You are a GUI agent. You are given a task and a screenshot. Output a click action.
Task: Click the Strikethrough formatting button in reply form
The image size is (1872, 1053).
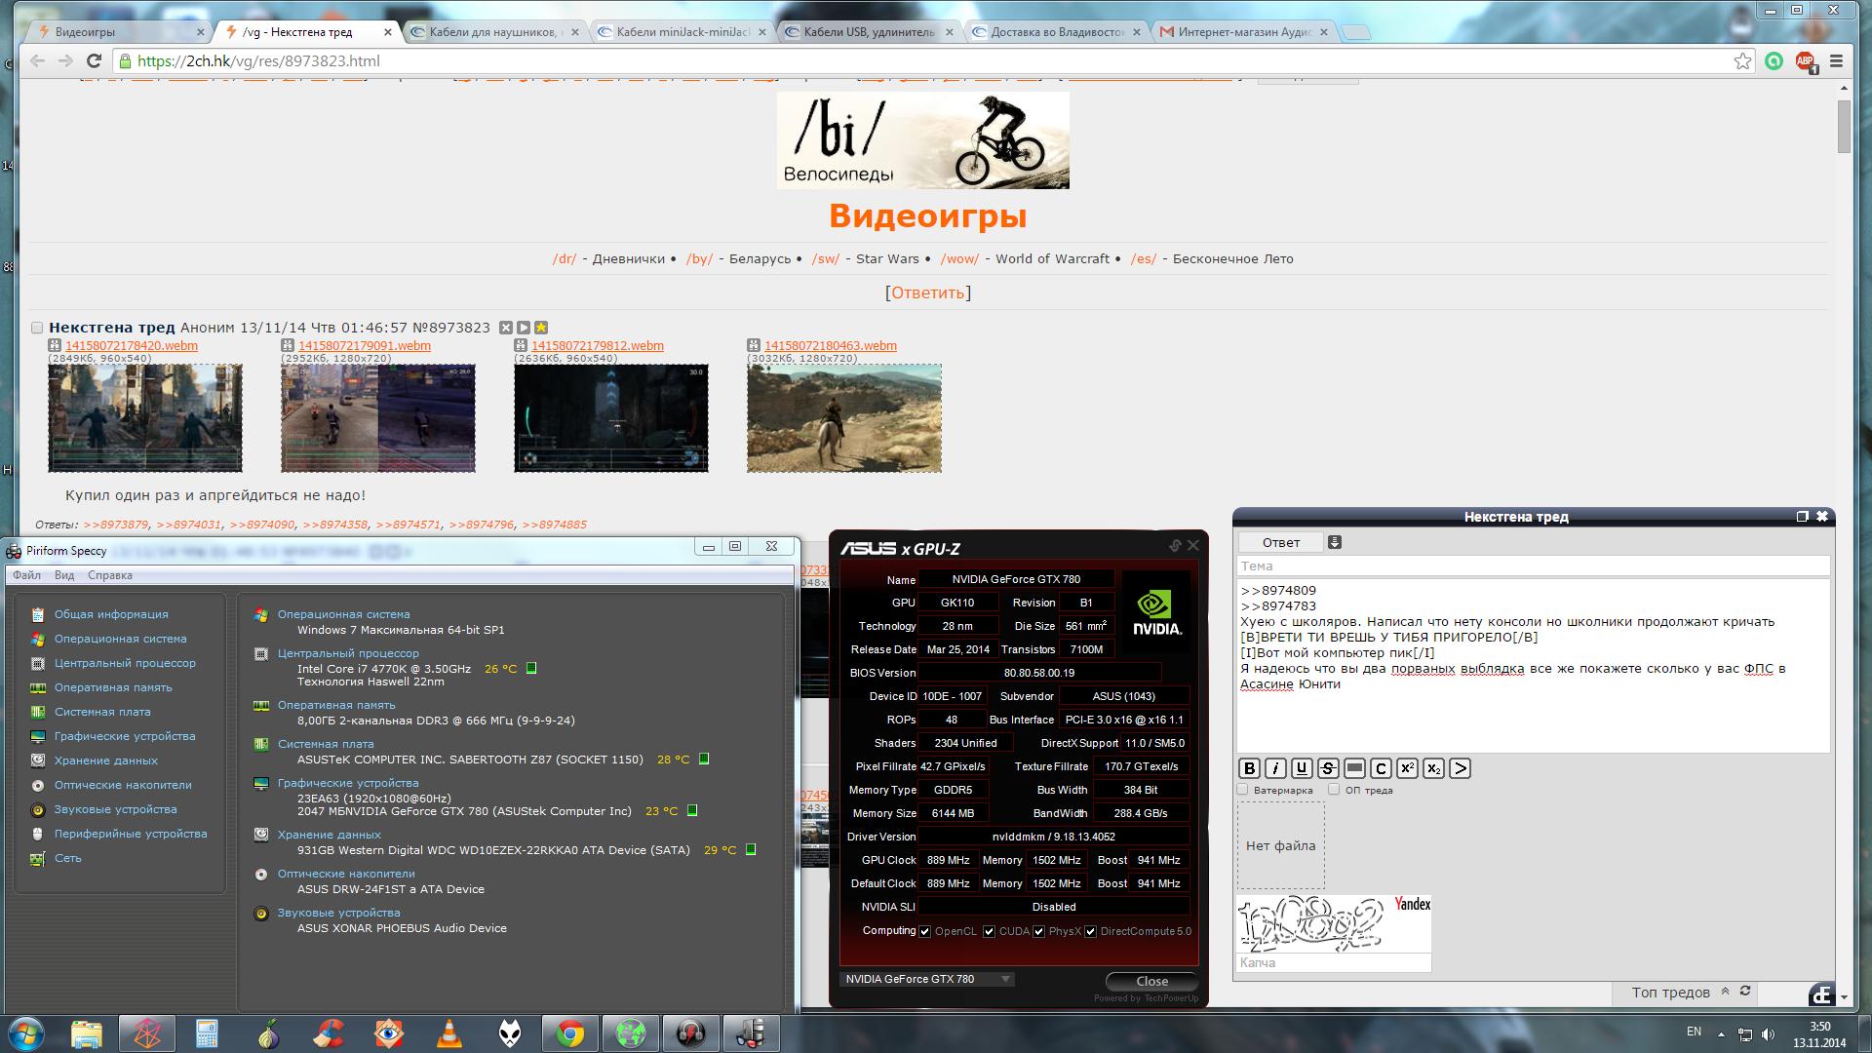click(x=1328, y=768)
